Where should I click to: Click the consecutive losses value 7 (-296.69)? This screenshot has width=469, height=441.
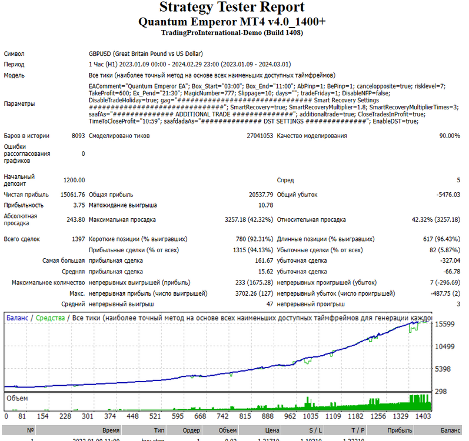(x=445, y=283)
